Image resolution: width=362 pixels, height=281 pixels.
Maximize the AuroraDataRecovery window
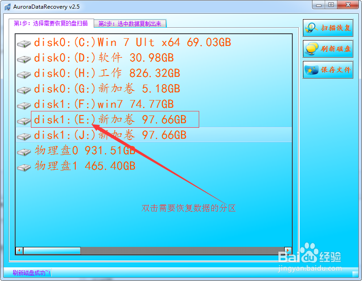click(x=331, y=5)
